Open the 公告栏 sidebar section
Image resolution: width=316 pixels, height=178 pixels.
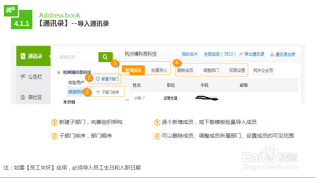tap(33, 77)
